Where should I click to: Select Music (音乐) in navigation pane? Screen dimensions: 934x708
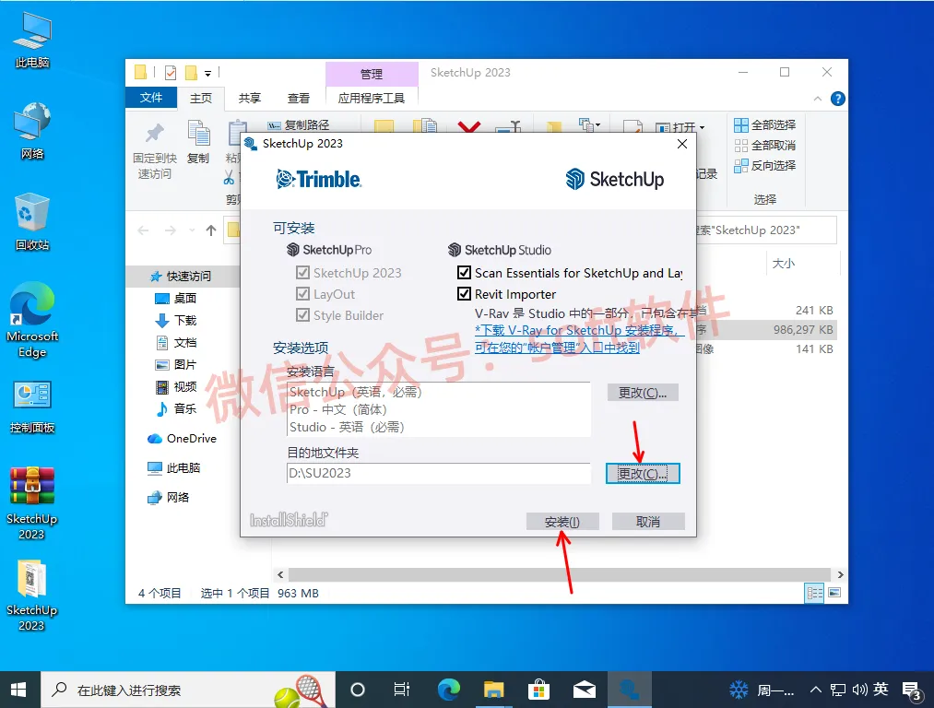[176, 408]
